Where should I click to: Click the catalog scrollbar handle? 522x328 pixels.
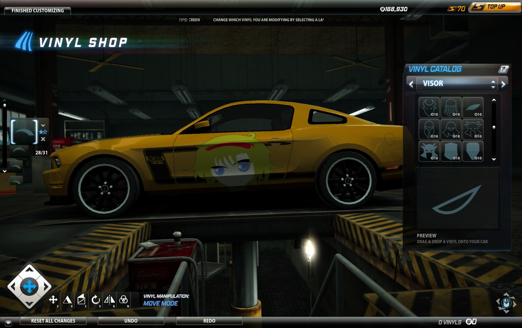[494, 127]
